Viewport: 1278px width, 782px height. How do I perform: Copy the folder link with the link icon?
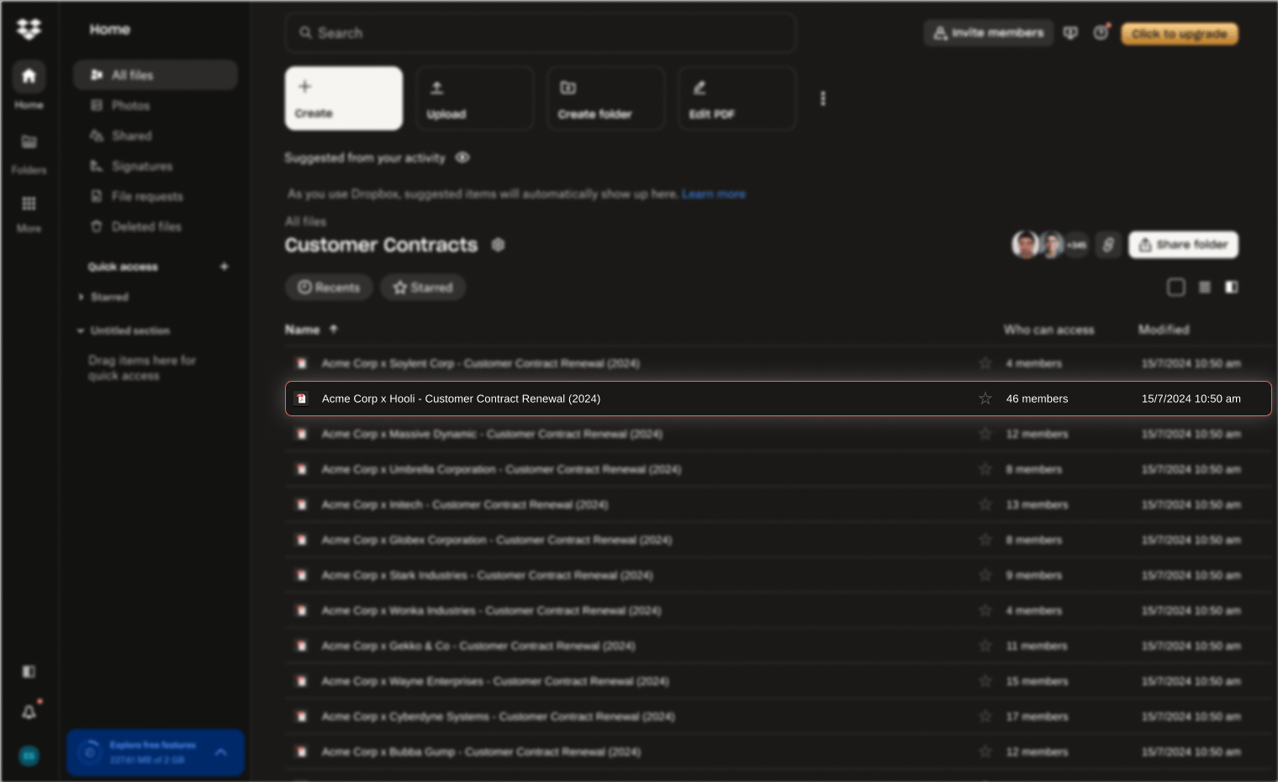point(1108,245)
